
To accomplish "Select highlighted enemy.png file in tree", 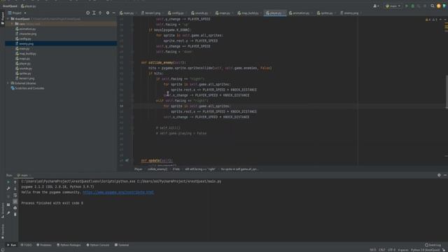I will tap(61, 43).
